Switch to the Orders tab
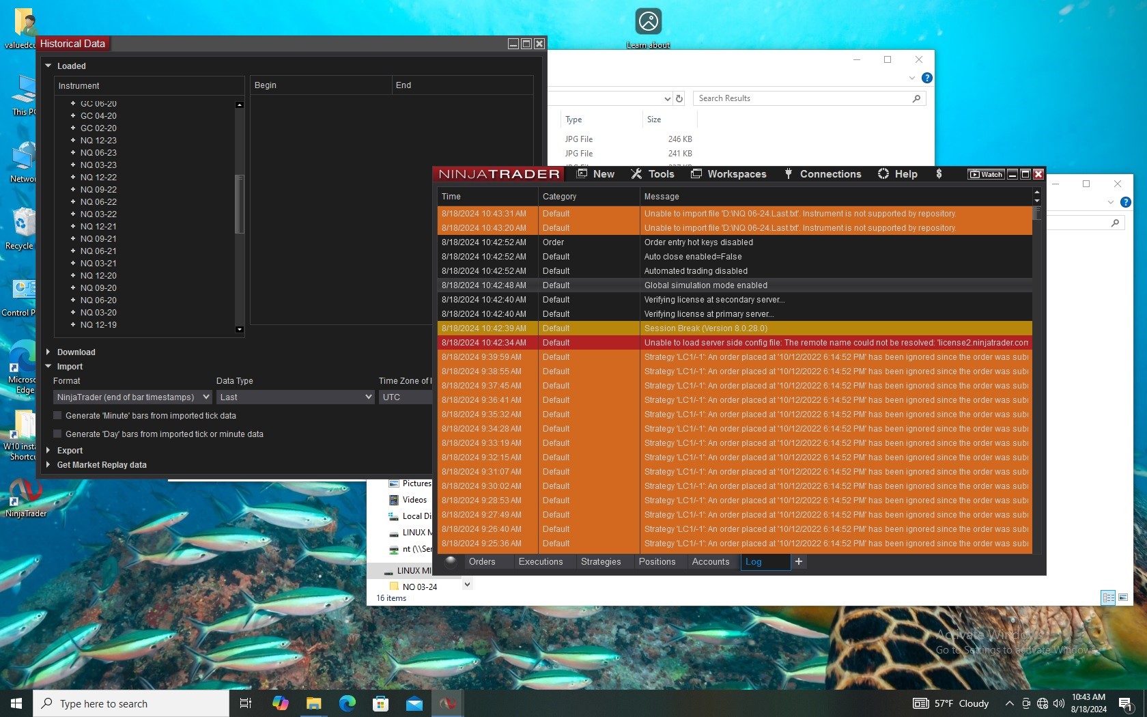 click(482, 561)
